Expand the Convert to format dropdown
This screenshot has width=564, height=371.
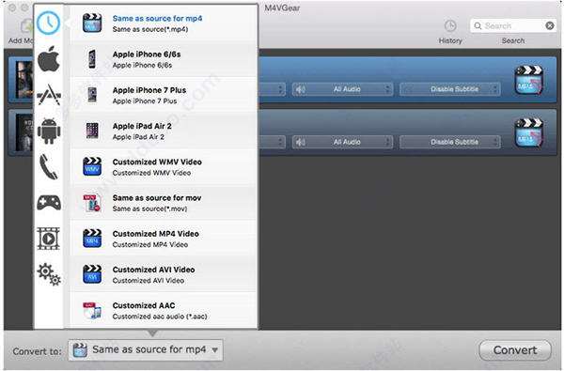coord(146,349)
